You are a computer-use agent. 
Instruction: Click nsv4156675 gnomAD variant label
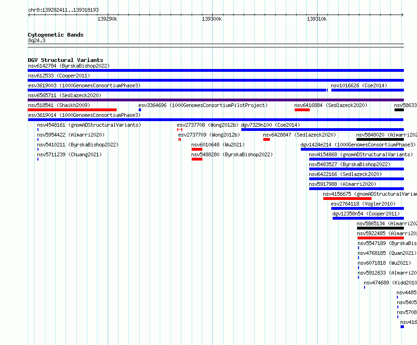(x=370, y=194)
